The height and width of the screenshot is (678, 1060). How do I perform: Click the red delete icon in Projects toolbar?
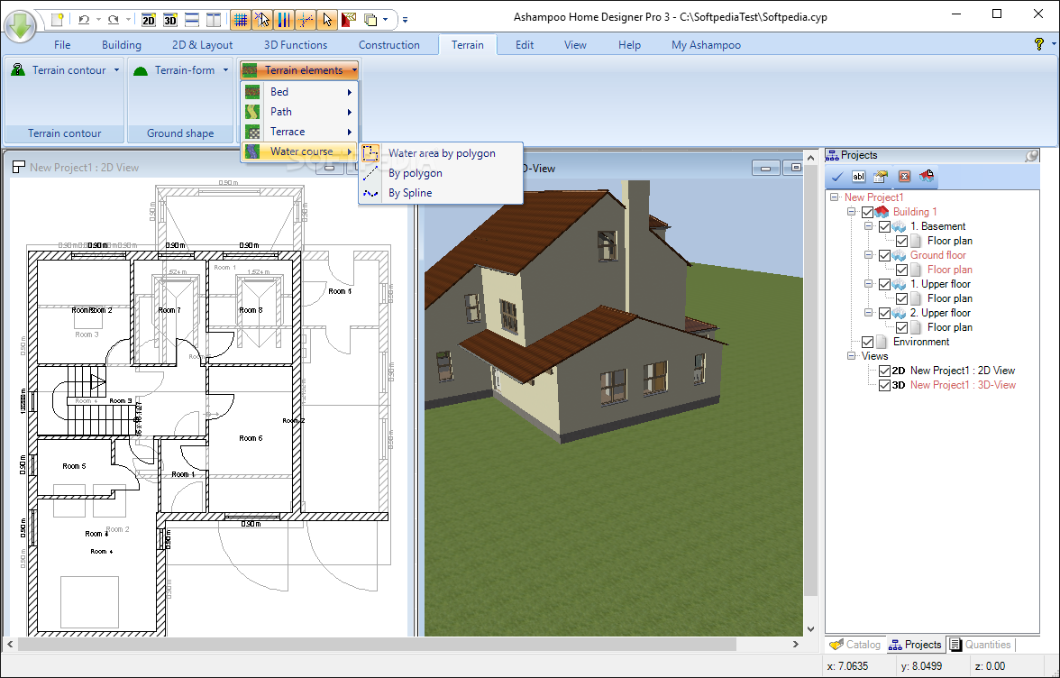click(x=904, y=177)
